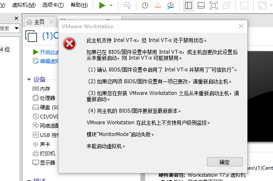Image resolution: width=273 pixels, height=181 pixels.
Task: Collapse the 设备 section
Action: coord(29,79)
